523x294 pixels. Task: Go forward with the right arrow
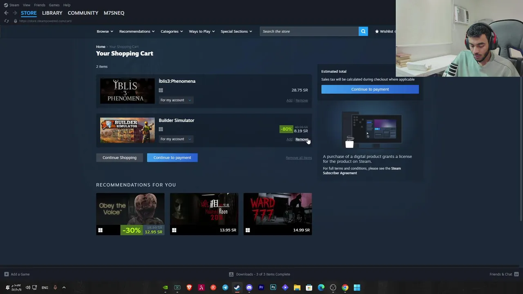point(15,13)
